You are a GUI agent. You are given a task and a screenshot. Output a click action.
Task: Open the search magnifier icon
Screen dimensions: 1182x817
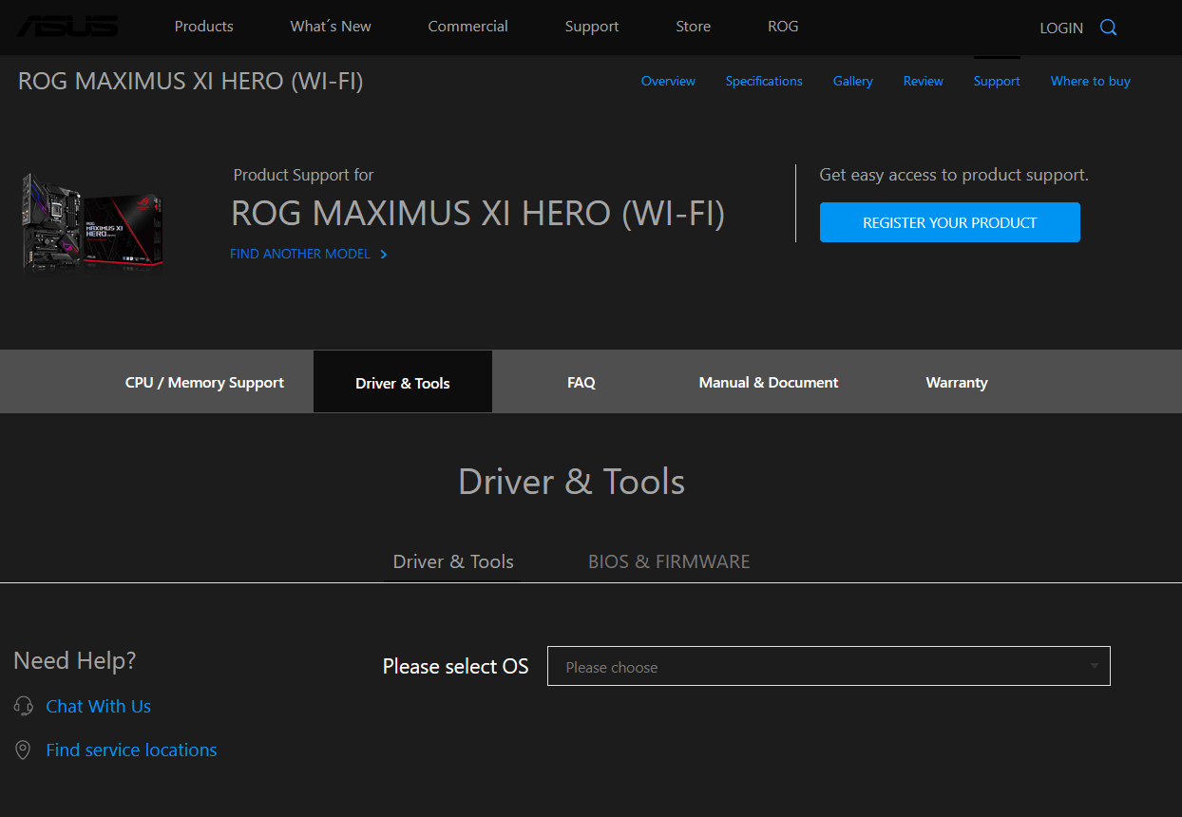click(1108, 28)
